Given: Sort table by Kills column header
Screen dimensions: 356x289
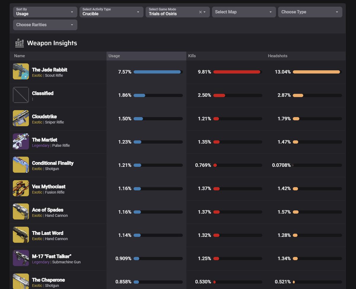Looking at the screenshot, I should [192, 56].
